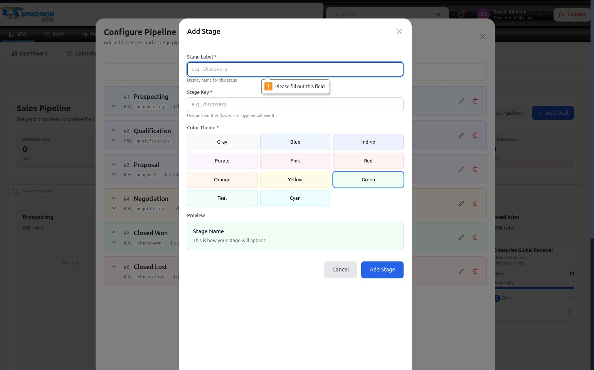Select the Purple color theme
Image resolution: width=594 pixels, height=370 pixels.
pos(222,161)
